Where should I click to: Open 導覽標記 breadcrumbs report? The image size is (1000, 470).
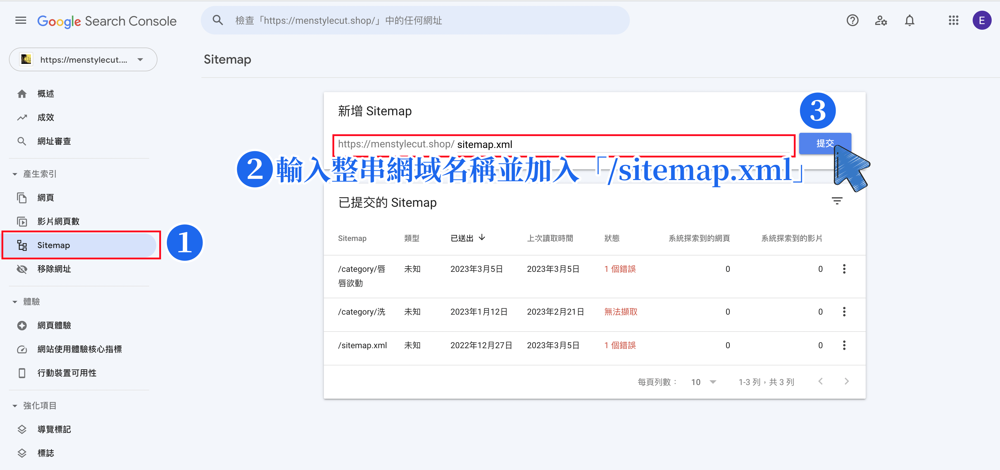point(54,430)
